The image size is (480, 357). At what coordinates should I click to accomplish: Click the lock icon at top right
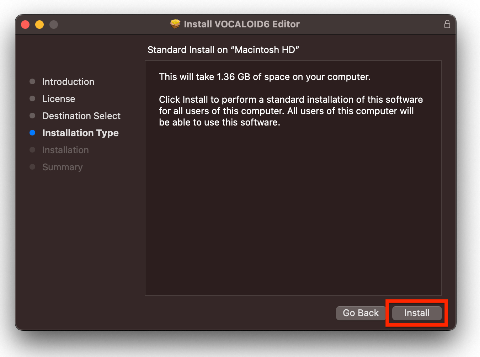pos(447,24)
